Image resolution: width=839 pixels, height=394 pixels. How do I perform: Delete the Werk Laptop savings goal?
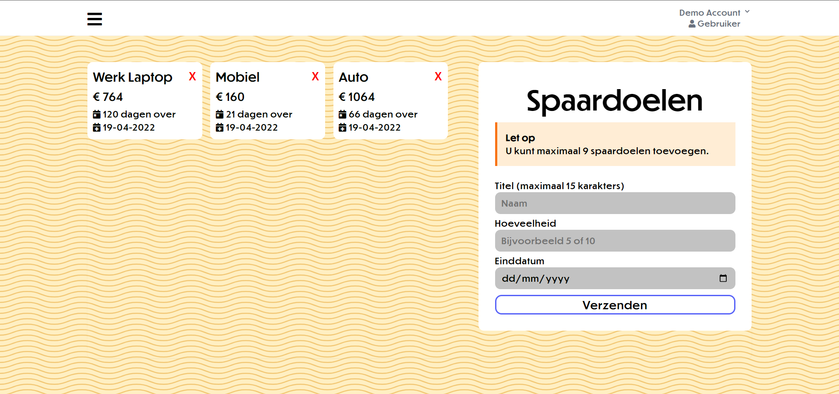pos(192,76)
